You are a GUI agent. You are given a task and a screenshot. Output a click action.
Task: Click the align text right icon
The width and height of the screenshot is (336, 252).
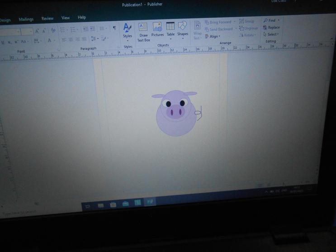coord(77,39)
